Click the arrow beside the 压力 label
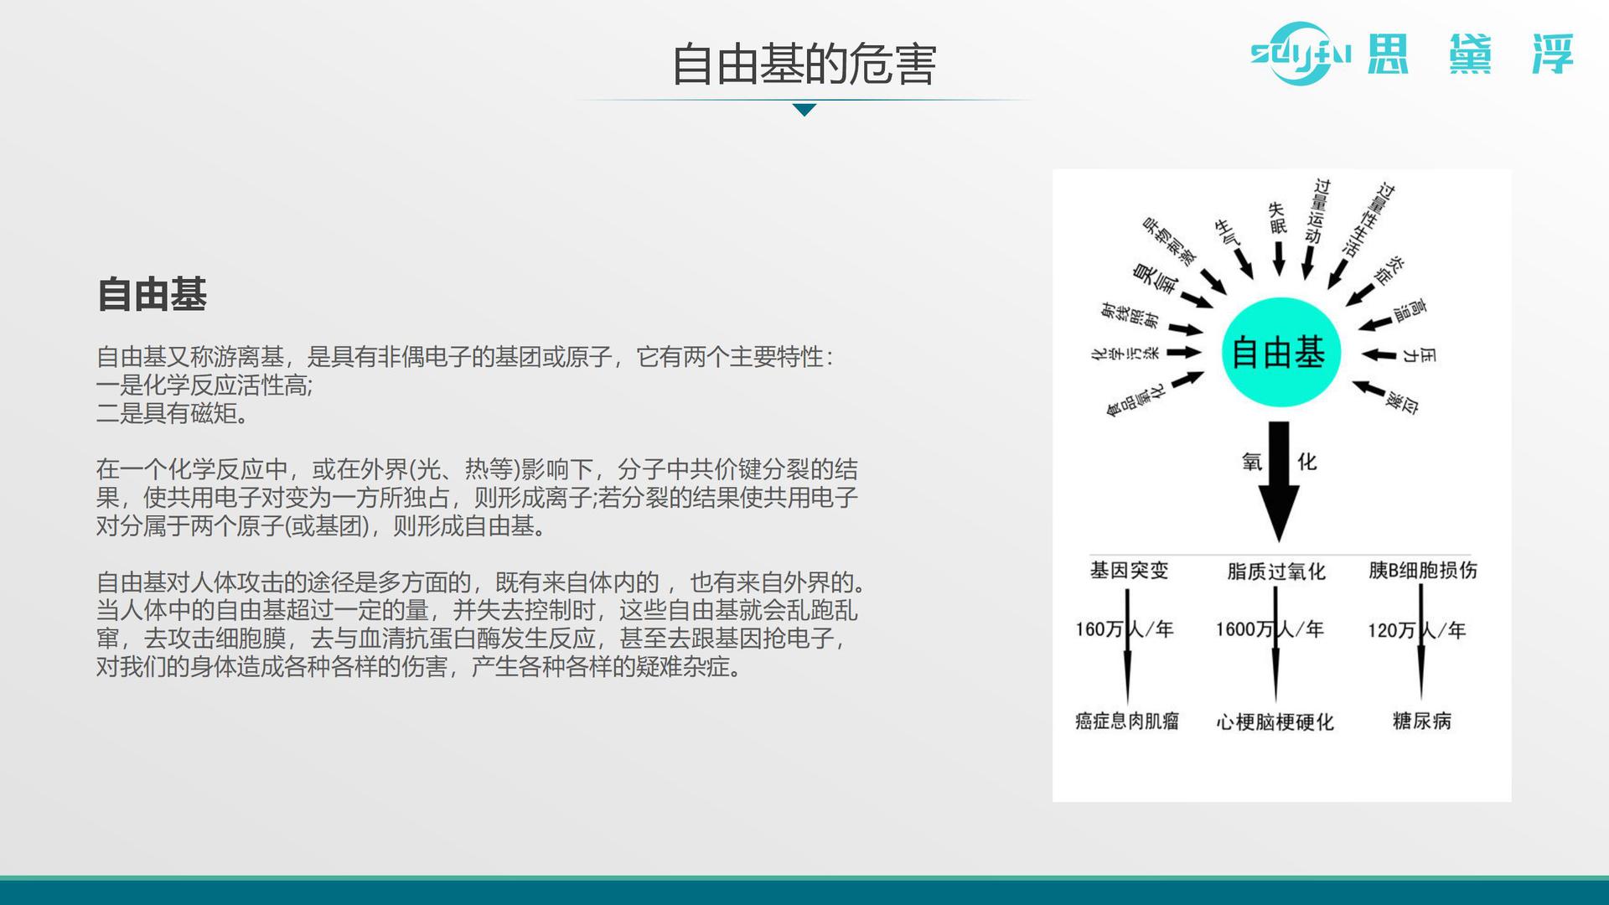 click(x=1379, y=354)
